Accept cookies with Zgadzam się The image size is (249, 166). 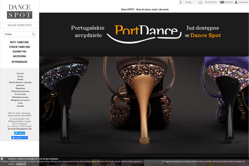(21, 164)
